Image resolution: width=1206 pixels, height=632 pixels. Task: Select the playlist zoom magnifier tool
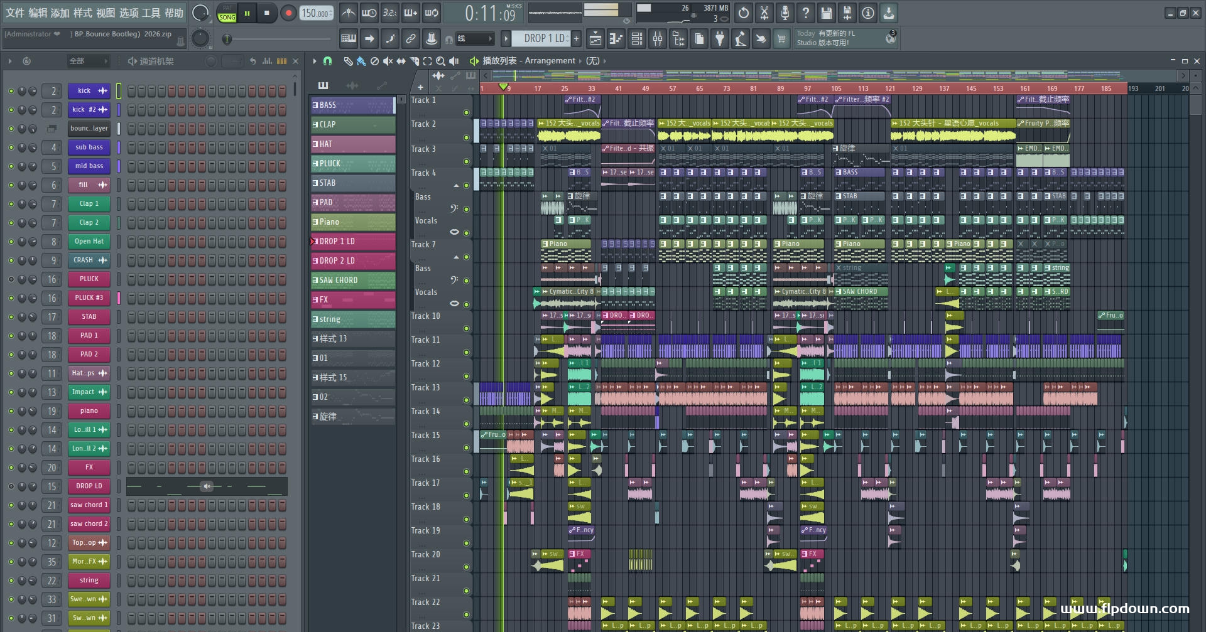(441, 61)
